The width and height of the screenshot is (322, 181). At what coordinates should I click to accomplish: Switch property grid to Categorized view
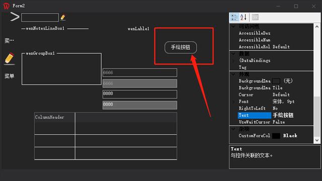pos(234,17)
